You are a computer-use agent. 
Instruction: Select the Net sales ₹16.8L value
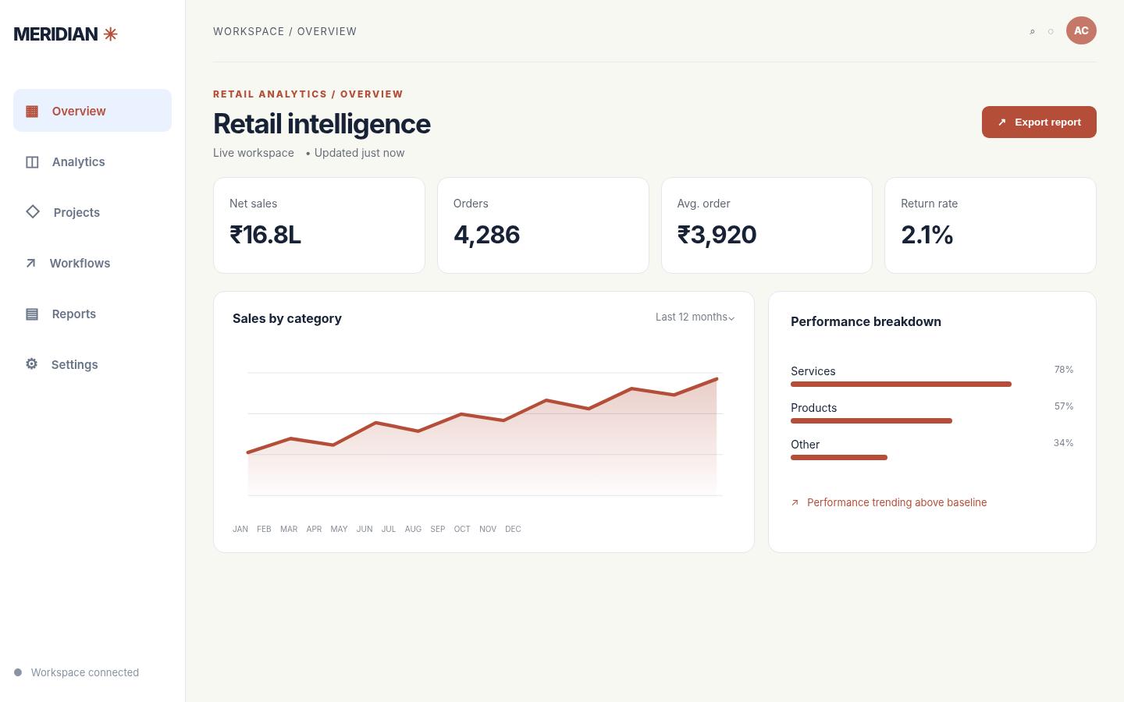click(x=265, y=235)
